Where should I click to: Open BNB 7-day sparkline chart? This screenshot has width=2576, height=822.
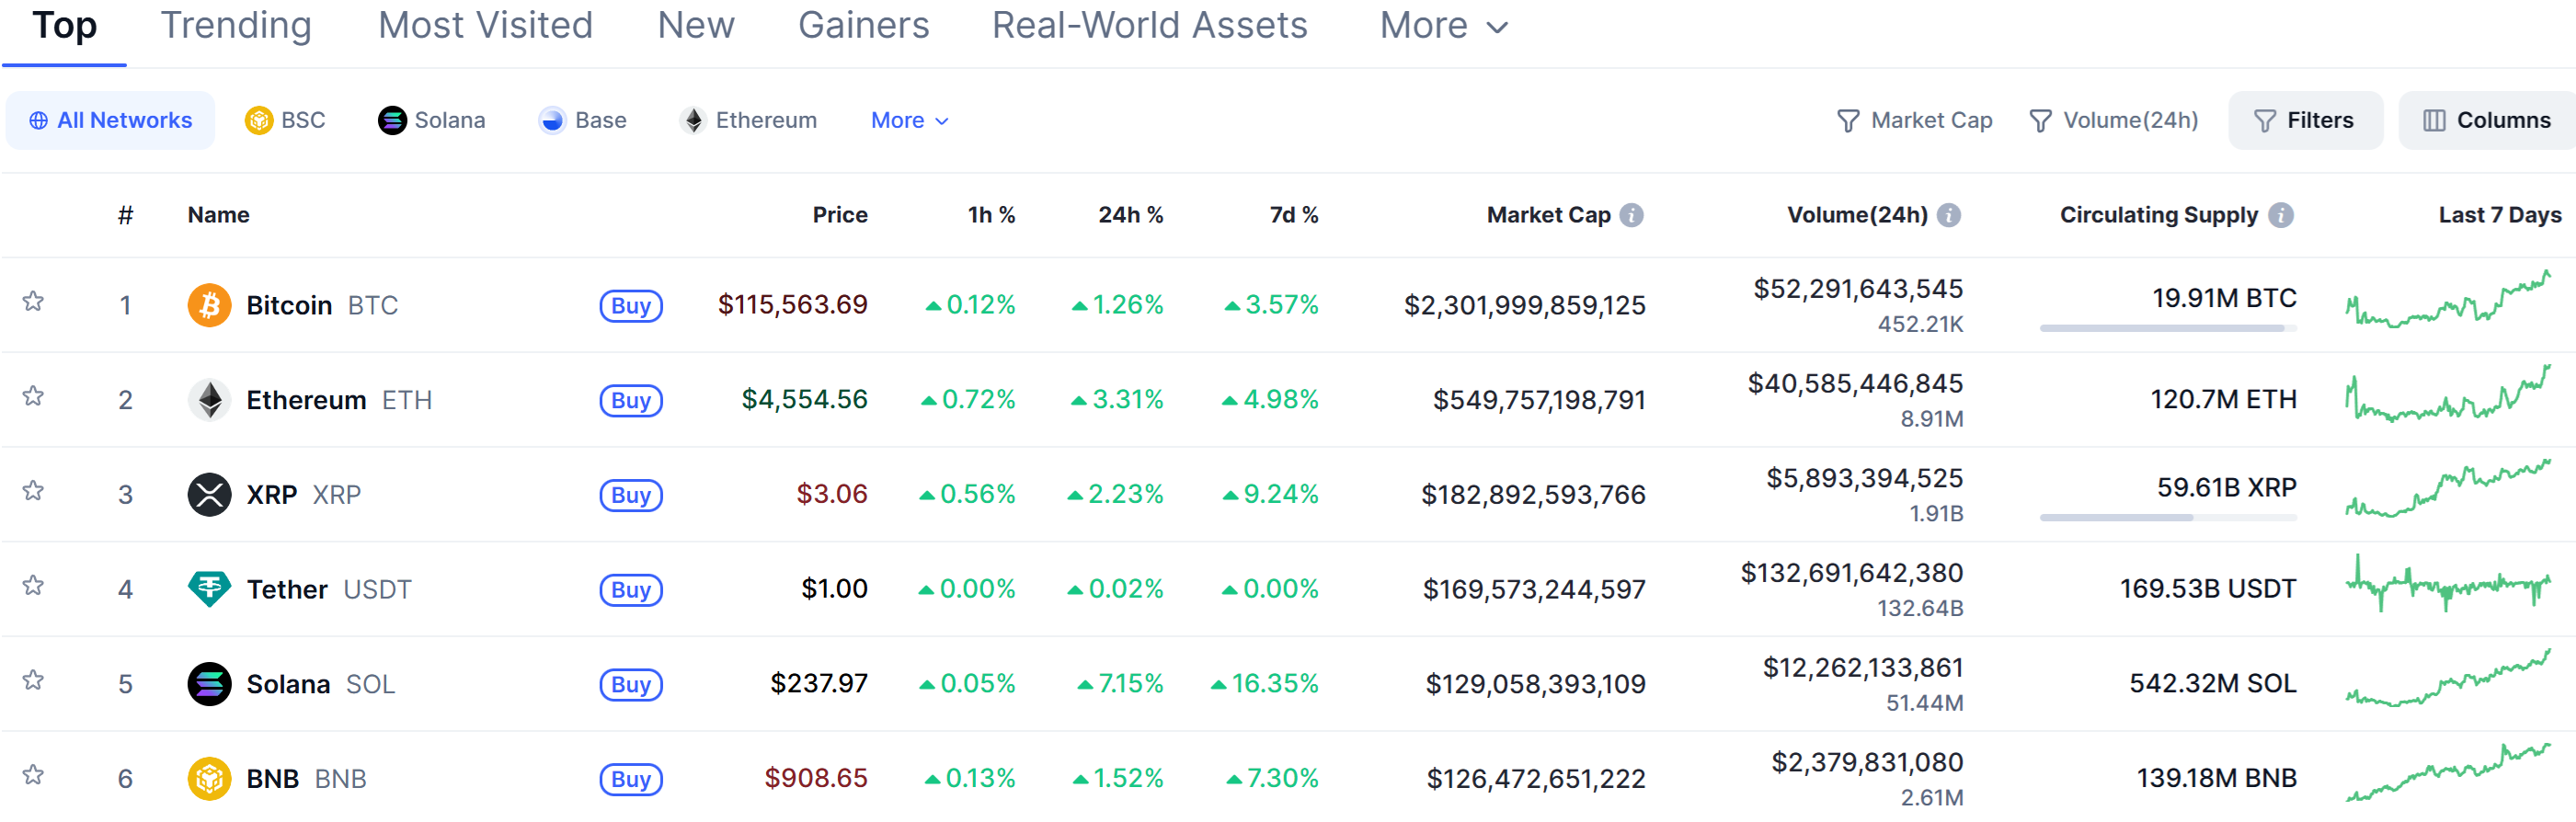[x=2448, y=773]
